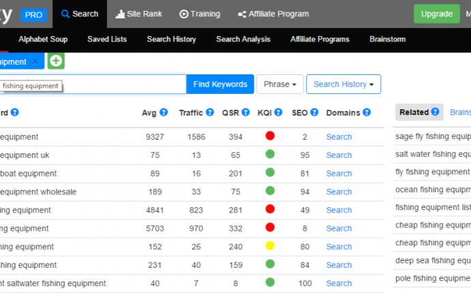The width and height of the screenshot is (471, 293).
Task: Click the keyword column help icon
Action: tap(14, 112)
